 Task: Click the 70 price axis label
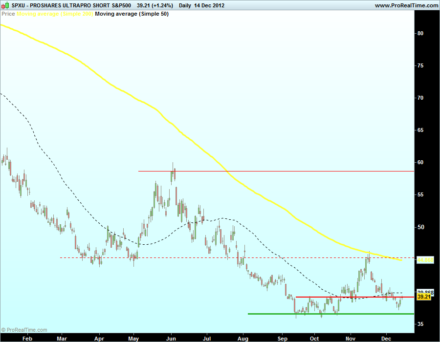[420, 98]
